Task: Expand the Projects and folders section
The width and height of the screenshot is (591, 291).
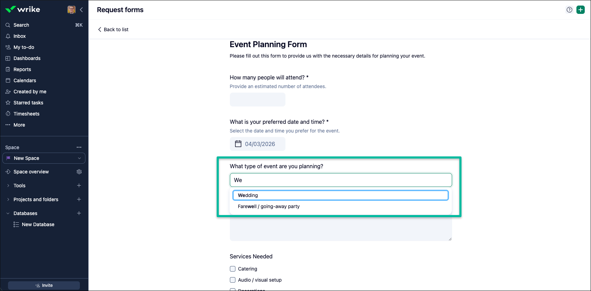Action: click(8, 199)
